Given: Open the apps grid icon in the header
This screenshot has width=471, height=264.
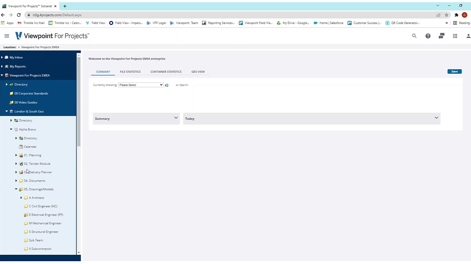Looking at the screenshot, I should (x=455, y=36).
